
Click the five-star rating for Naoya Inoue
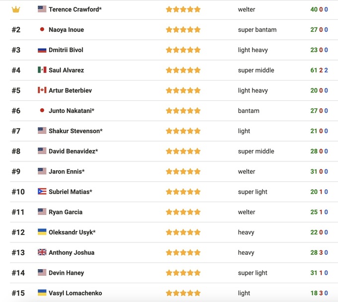pyautogui.click(x=183, y=30)
